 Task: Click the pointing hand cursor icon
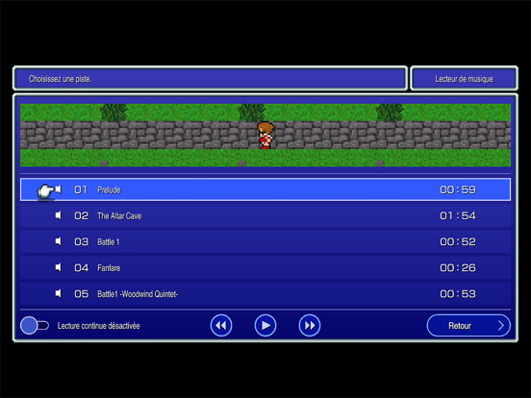click(x=46, y=192)
